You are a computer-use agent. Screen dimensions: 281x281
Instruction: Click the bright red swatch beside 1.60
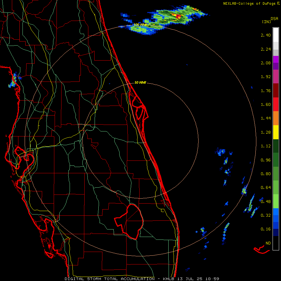276,104
